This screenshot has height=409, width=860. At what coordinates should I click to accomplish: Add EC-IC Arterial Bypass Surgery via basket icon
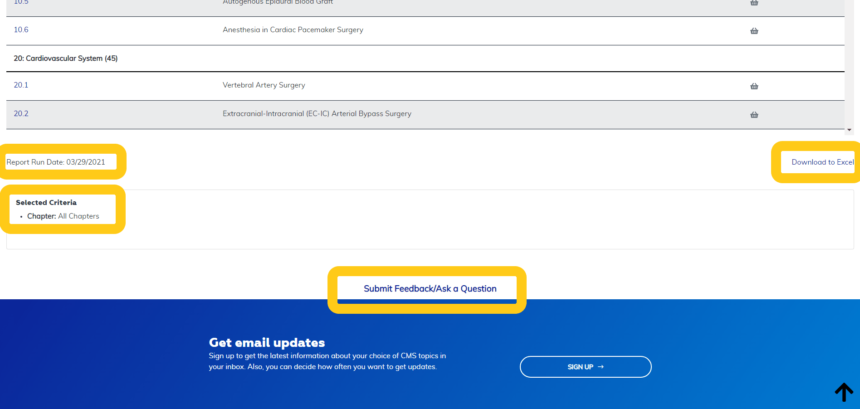pos(754,115)
